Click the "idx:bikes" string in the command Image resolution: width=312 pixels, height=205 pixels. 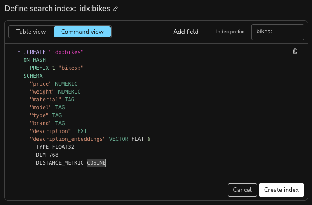pyautogui.click(x=66, y=52)
